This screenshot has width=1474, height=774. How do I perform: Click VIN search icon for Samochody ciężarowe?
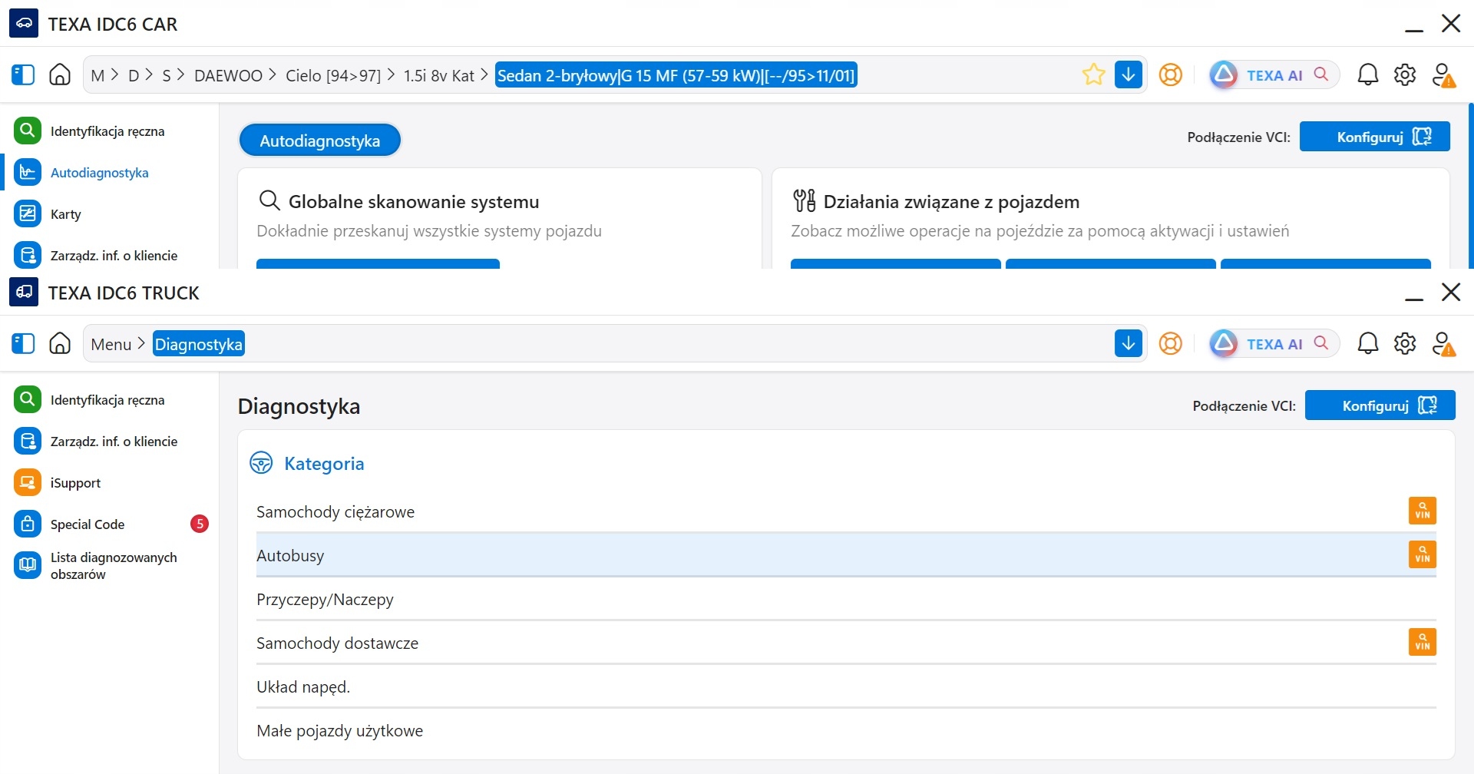tap(1423, 511)
